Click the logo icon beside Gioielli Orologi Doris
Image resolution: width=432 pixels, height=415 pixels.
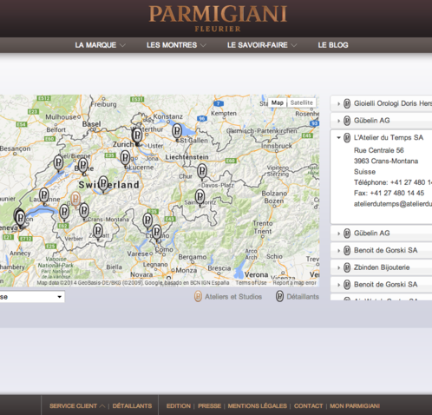(347, 103)
